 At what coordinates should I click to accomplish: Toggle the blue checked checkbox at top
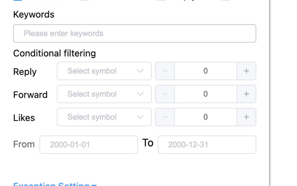click(x=17, y=0)
